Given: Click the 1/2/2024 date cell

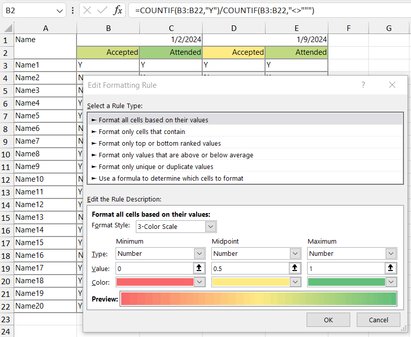Looking at the screenshot, I should [x=139, y=40].
